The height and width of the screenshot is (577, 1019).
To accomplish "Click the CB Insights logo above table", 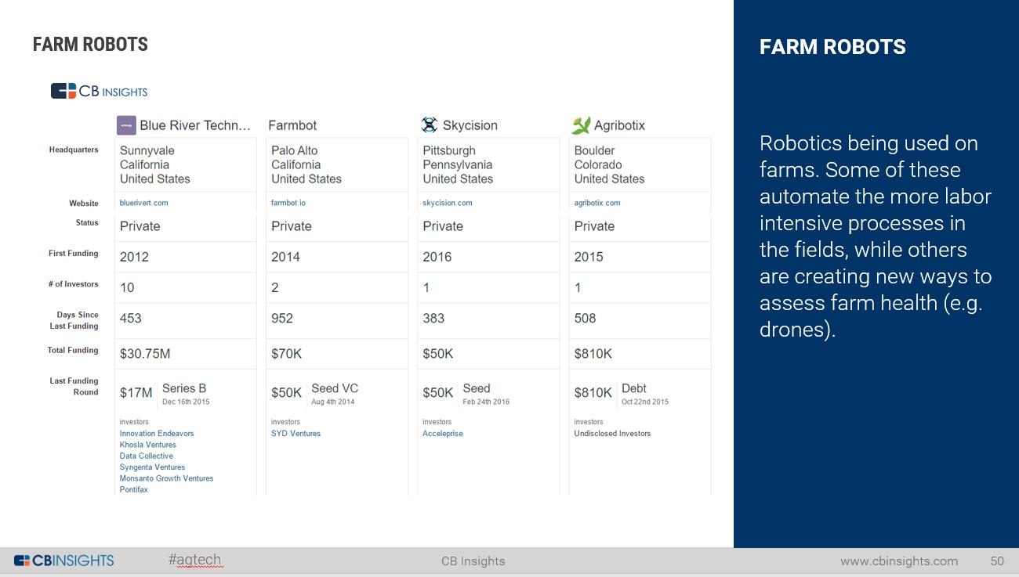I will (x=100, y=91).
